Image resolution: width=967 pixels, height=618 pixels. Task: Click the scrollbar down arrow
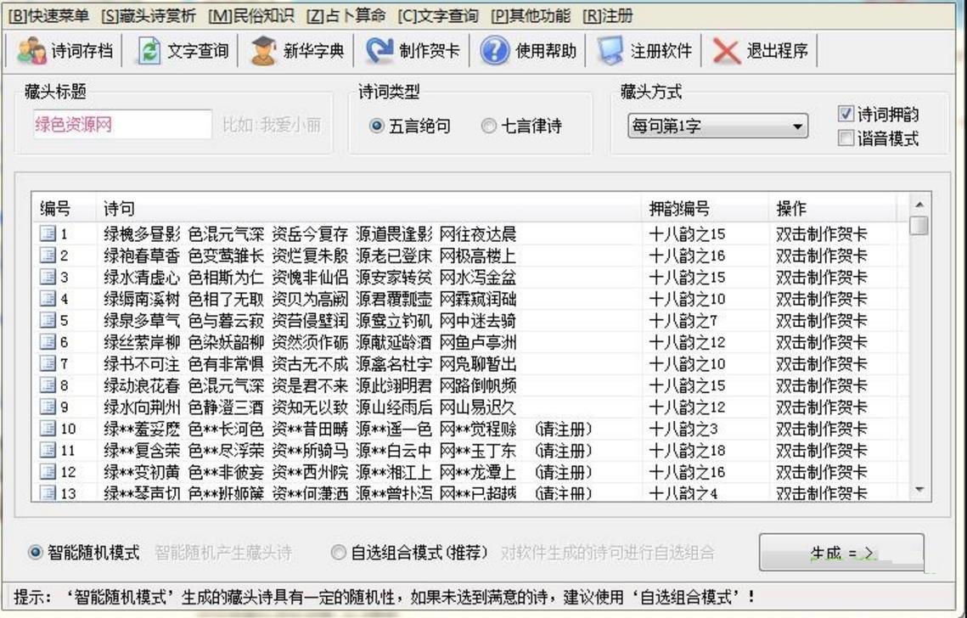pyautogui.click(x=921, y=491)
